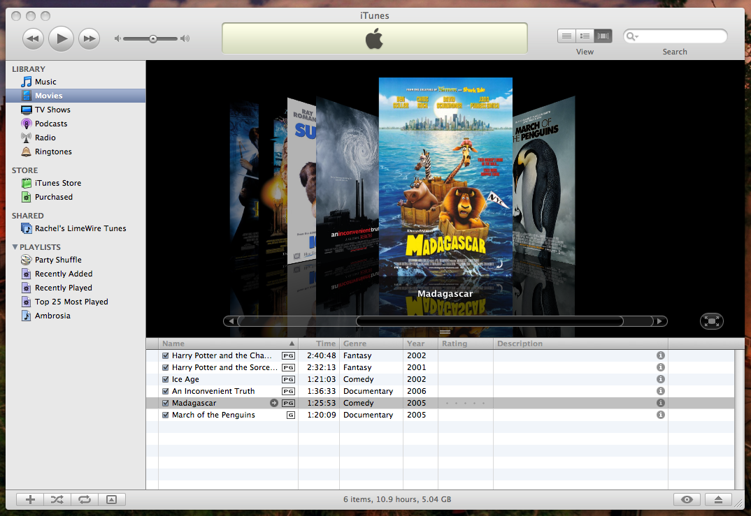
Task: Adjust the volume slider
Action: pos(152,38)
